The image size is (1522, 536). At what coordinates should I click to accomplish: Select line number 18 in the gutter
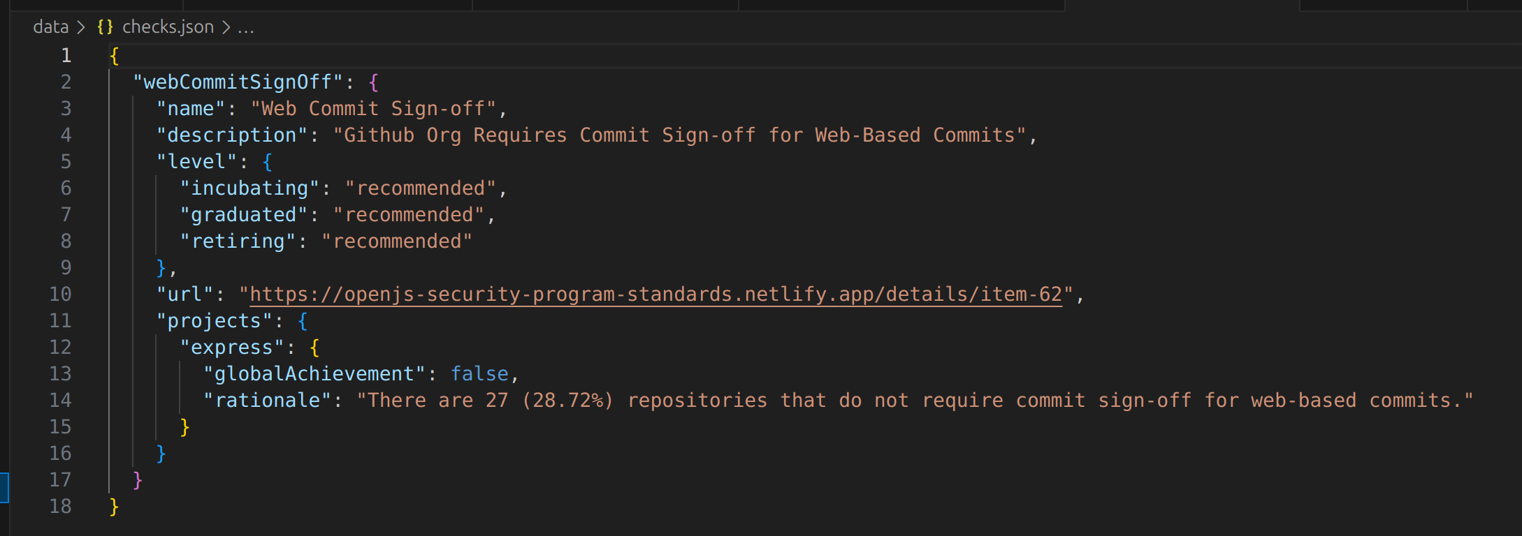[60, 507]
